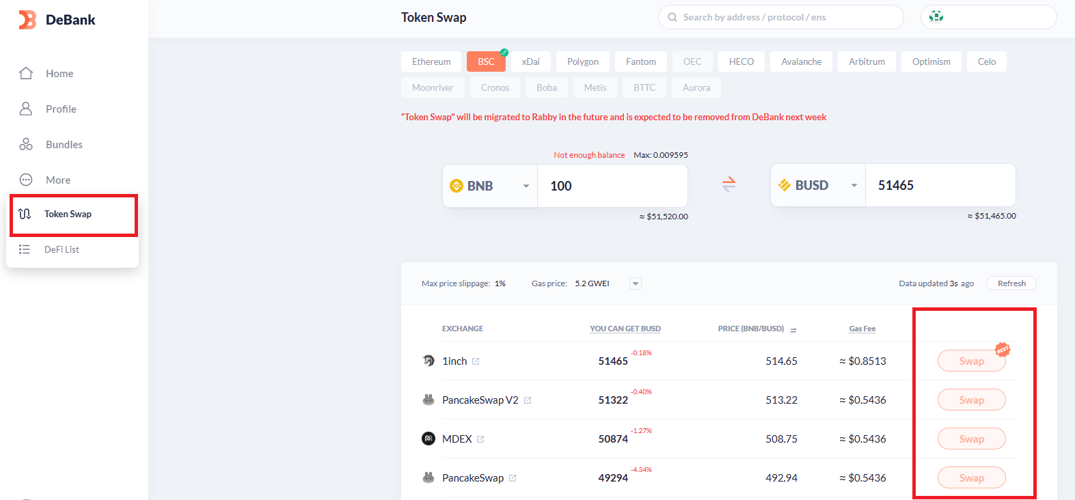Screen dimensions: 1075x500
Task: Open the BNB token selector dropdown
Action: [x=490, y=186]
